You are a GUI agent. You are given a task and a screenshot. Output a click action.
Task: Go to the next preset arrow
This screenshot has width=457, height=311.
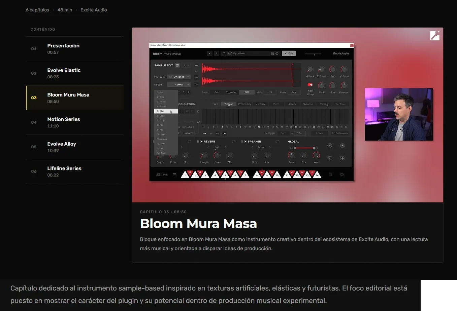pyautogui.click(x=216, y=53)
